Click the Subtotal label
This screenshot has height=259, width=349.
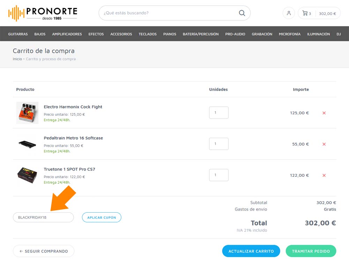[259, 203]
